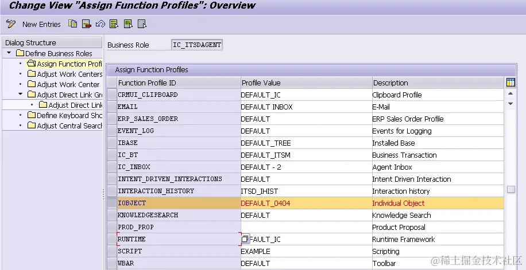Image resolution: width=526 pixels, height=270 pixels.
Task: Click the Individual Object description cell
Action: [x=438, y=204]
